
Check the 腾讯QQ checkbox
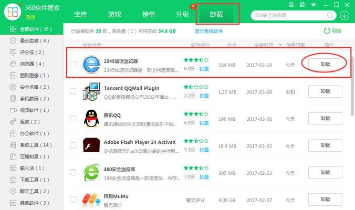[x=73, y=118]
